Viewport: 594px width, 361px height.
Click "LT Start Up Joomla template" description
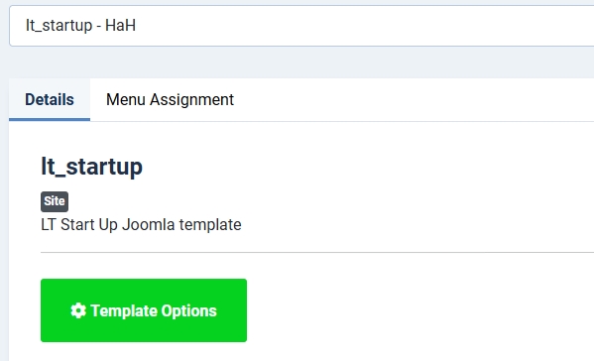pyautogui.click(x=141, y=224)
